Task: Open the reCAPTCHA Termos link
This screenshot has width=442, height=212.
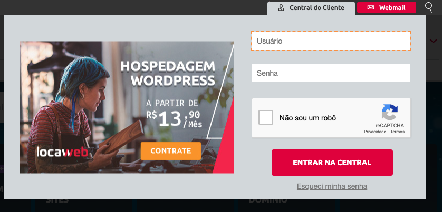Action: click(x=398, y=132)
